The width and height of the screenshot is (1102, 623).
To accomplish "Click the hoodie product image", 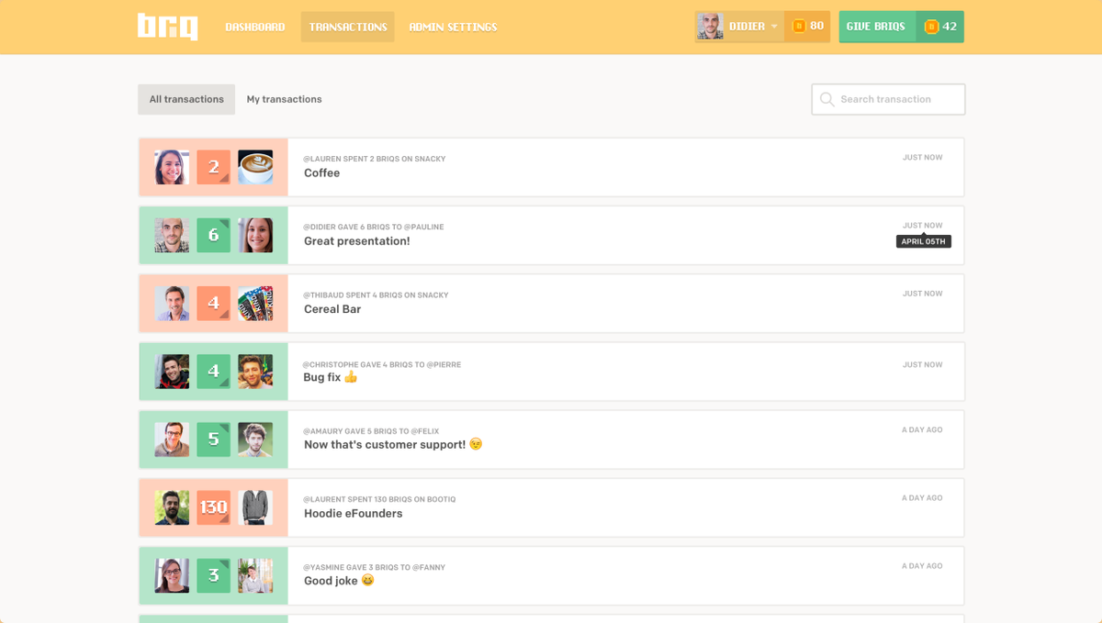I will [x=255, y=507].
